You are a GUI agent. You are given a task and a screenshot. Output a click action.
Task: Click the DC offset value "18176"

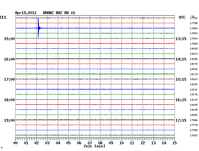[x=194, y=94]
